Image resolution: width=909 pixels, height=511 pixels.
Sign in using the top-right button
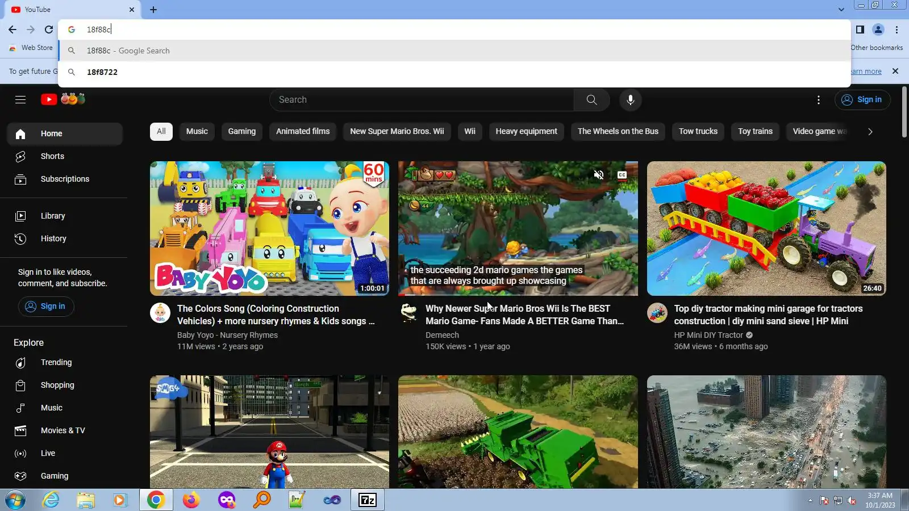(x=862, y=100)
